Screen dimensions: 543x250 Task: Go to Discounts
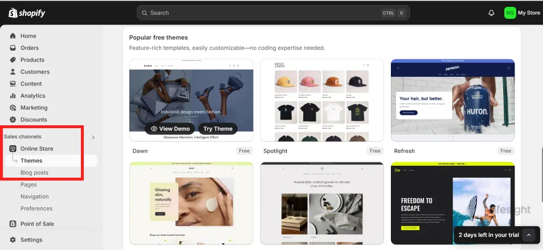tap(34, 120)
